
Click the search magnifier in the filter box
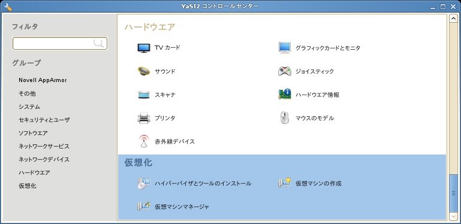pyautogui.click(x=99, y=44)
